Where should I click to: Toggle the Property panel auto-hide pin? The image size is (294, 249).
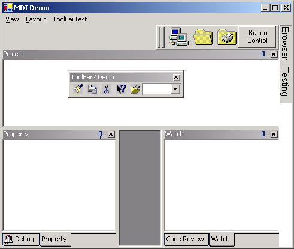pos(100,134)
